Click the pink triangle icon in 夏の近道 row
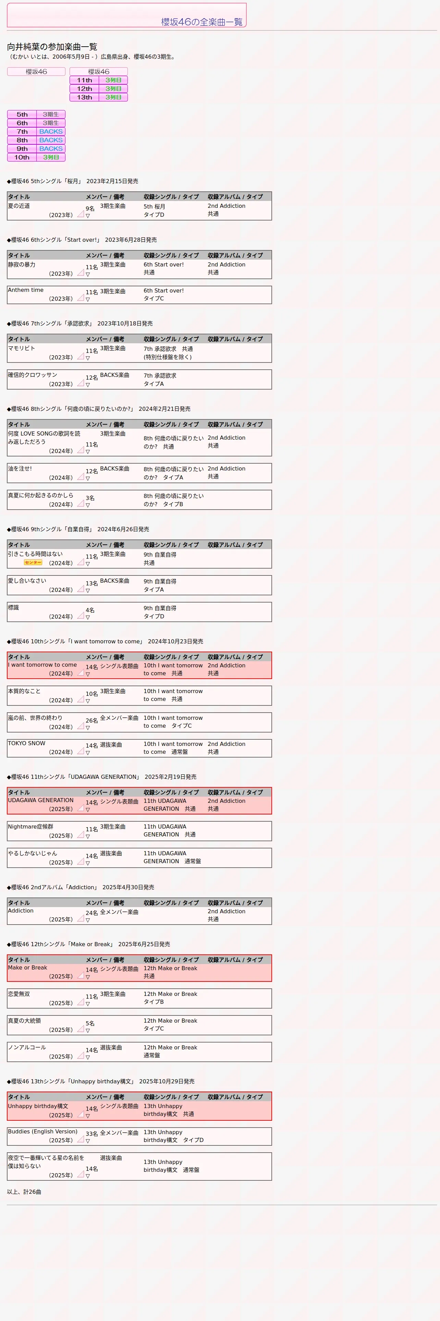440x1321 pixels. click(x=81, y=214)
